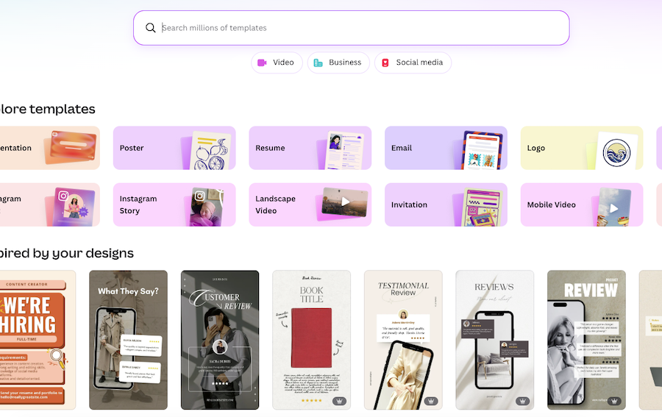Open the Customer Review template thumbnail
Screen dimensions: 662x417
220,340
